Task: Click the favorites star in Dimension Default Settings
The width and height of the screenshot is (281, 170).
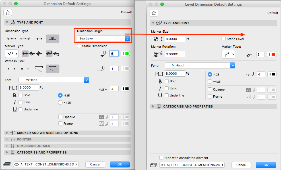Action: [8, 12]
